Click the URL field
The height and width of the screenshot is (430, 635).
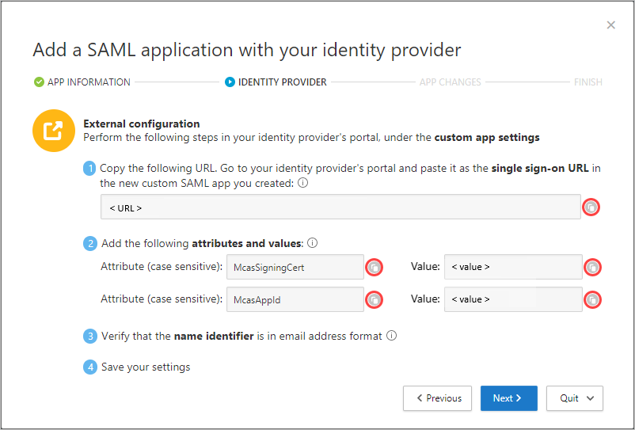point(340,207)
